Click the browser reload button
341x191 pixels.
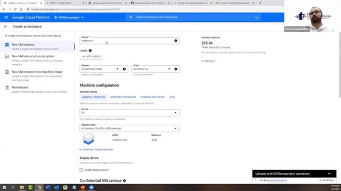tap(15, 10)
